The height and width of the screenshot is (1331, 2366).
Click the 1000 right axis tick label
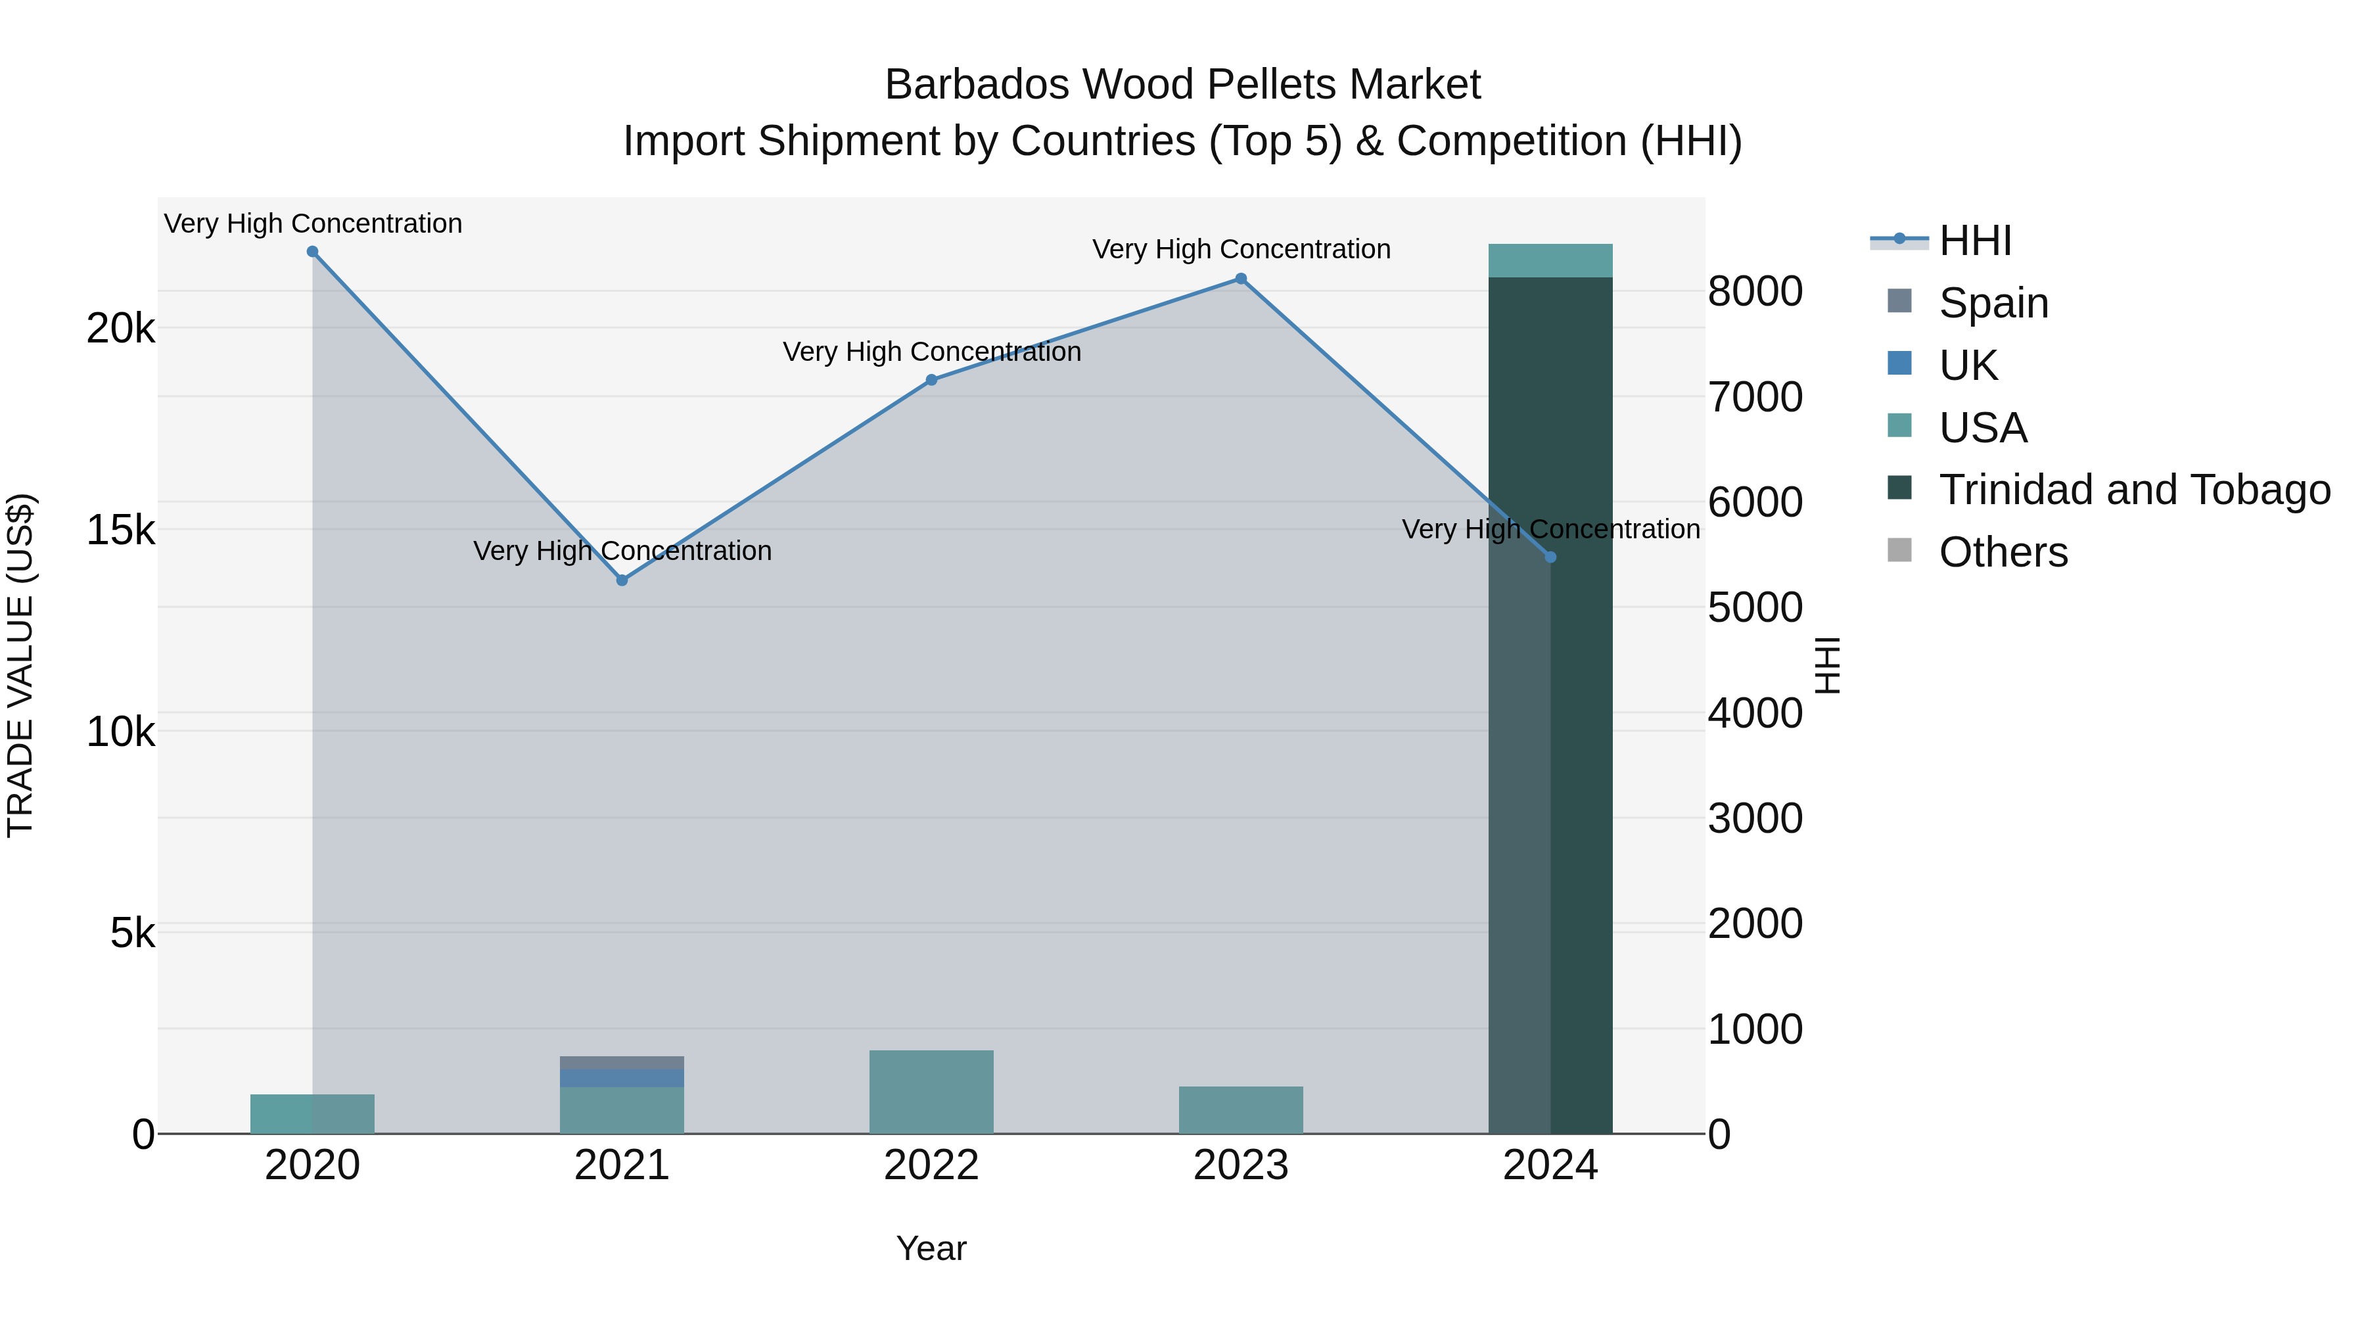point(1755,1030)
